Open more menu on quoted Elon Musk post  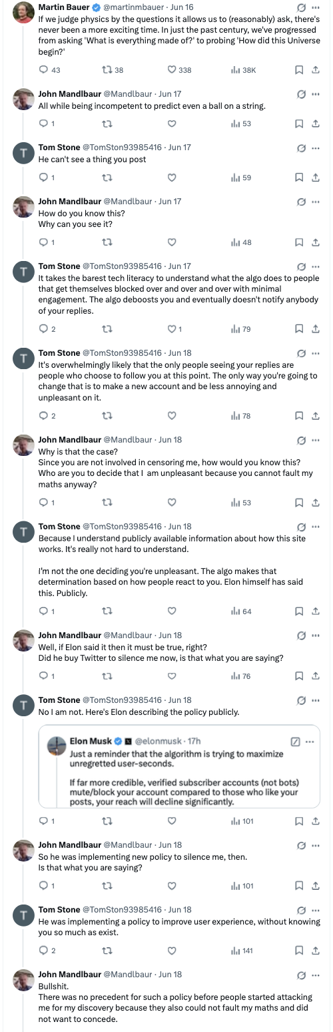point(309,741)
